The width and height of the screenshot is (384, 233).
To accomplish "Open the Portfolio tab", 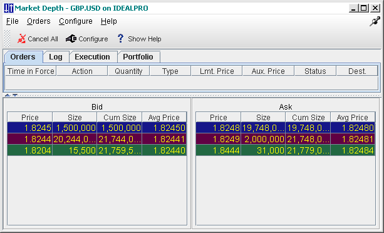I will 138,57.
